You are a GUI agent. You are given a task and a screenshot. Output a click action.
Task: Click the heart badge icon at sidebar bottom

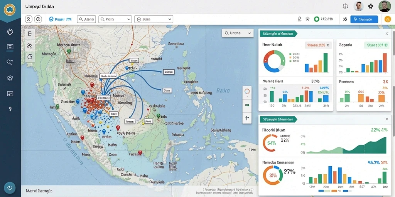point(10,188)
